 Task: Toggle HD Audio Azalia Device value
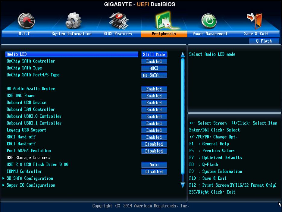click(x=154, y=89)
